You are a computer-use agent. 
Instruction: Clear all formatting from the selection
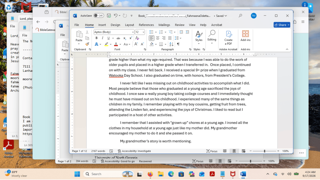point(137,38)
